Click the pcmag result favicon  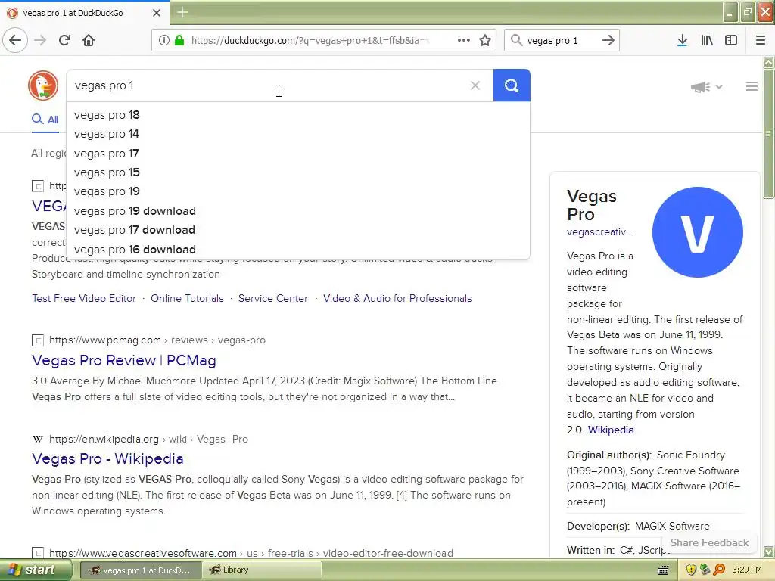click(x=38, y=340)
